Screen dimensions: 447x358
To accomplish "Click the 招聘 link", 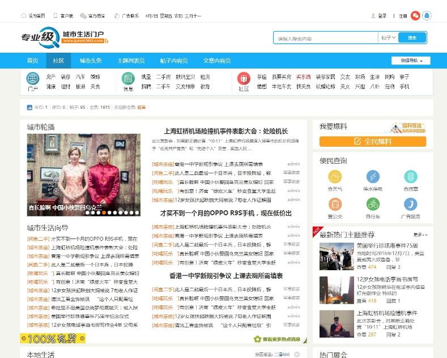I will click(146, 86).
